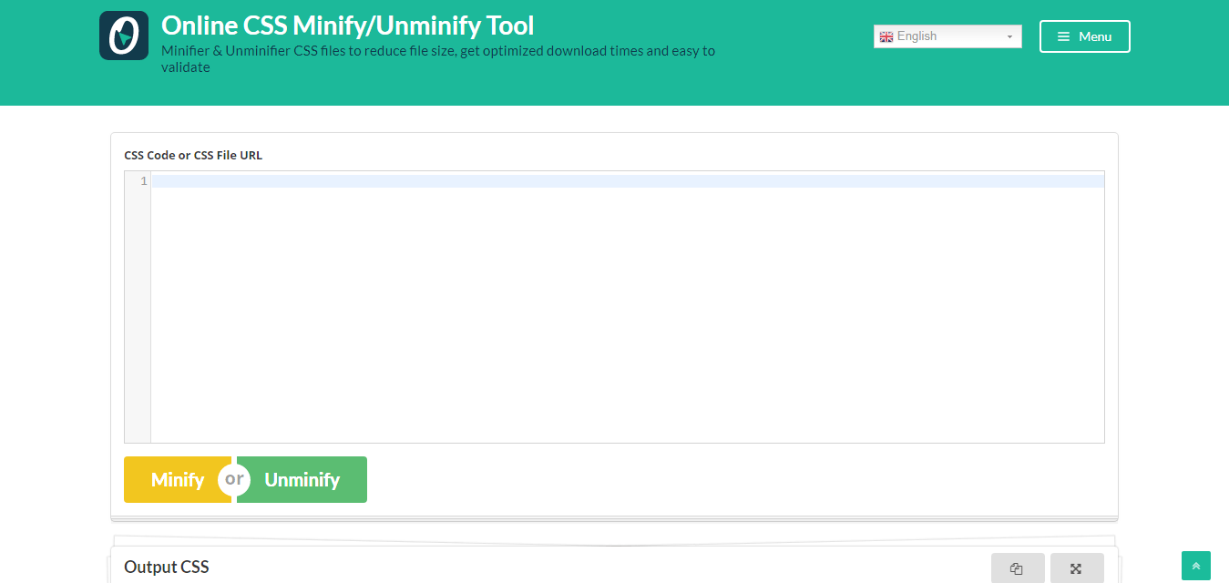Viewport: 1229px width, 583px height.
Task: Open the Menu button
Action: pyautogui.click(x=1084, y=36)
